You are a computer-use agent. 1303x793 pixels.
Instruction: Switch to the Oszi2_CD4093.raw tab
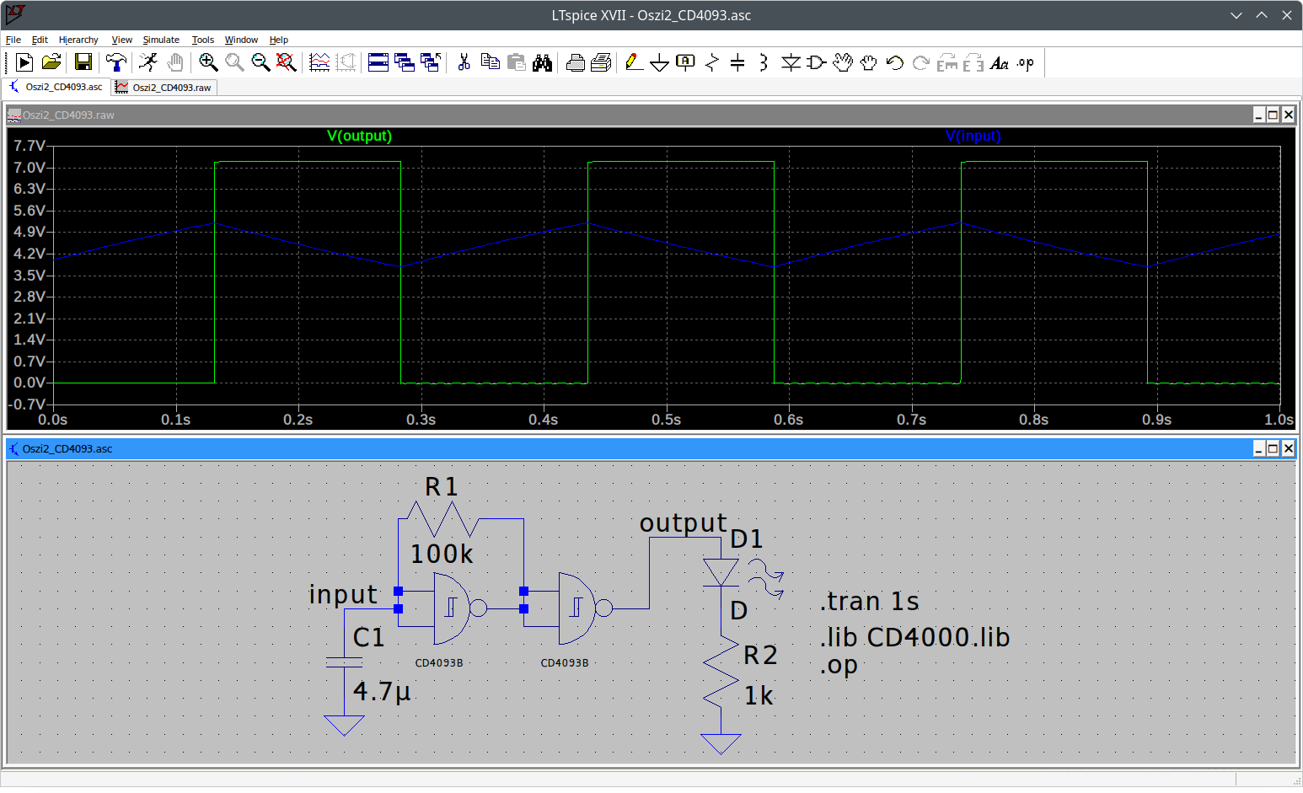point(165,87)
